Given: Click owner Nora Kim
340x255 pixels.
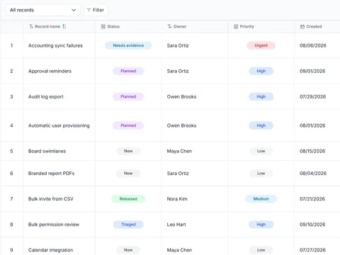Looking at the screenshot, I should tap(177, 199).
